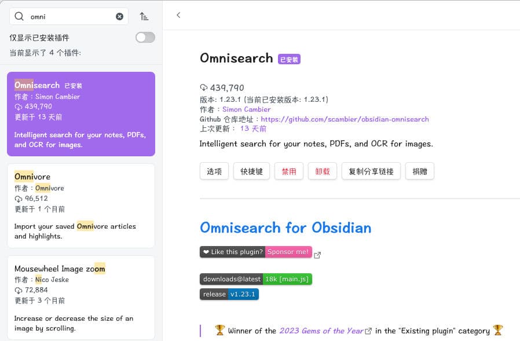Open the plugin sort order menu
520x341 pixels.
click(144, 17)
